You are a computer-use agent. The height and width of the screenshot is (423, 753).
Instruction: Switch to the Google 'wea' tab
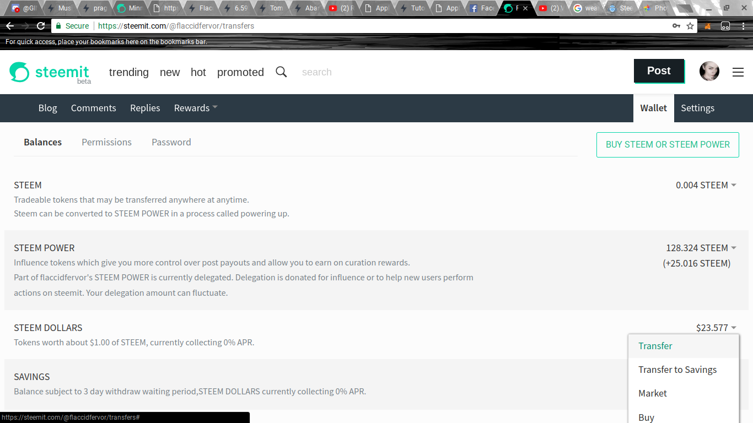pos(585,8)
